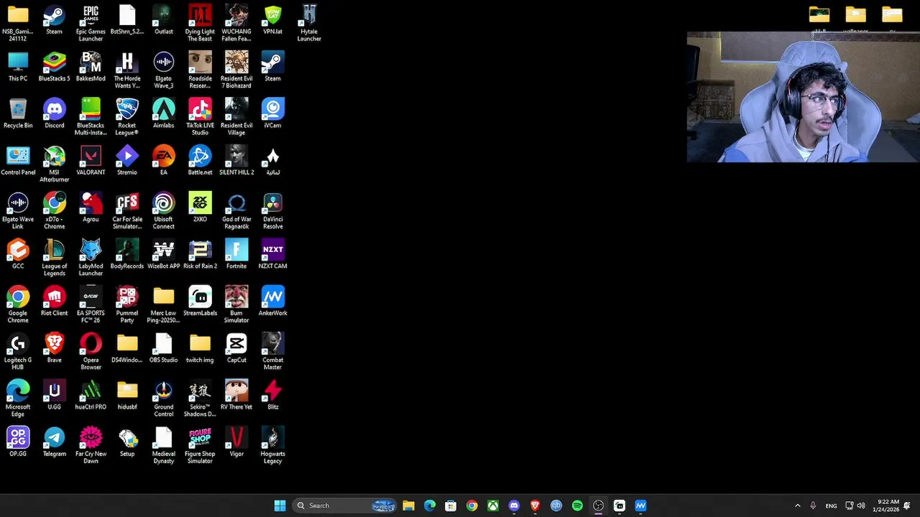Open the Rocket League shortcut
The height and width of the screenshot is (517, 920).
(x=127, y=117)
